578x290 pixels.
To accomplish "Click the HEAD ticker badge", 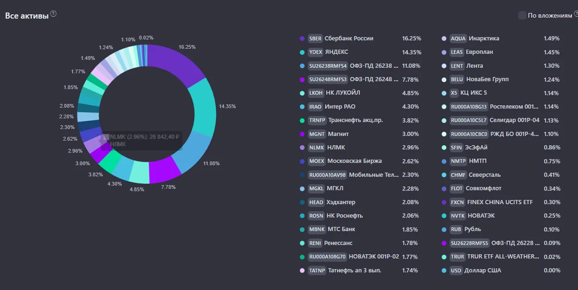I will (x=316, y=202).
